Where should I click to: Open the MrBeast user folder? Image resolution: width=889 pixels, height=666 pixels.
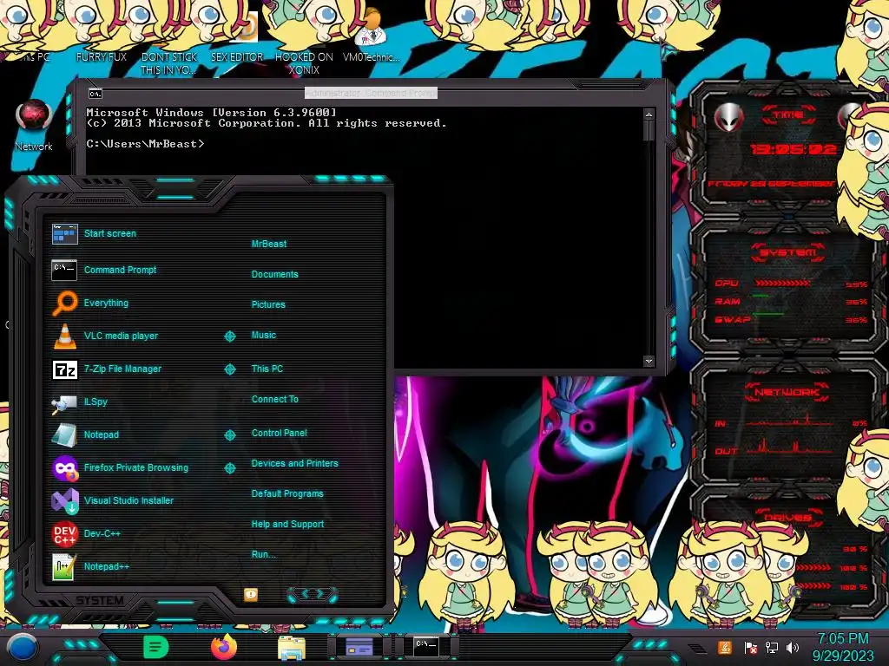(269, 244)
